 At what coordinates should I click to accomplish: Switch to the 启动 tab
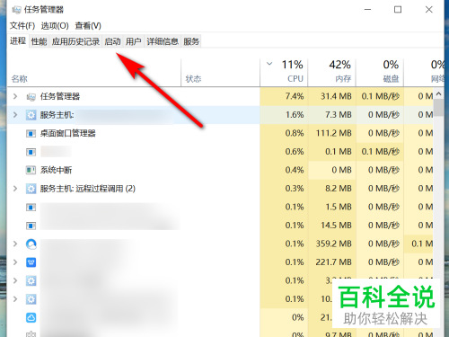click(113, 41)
